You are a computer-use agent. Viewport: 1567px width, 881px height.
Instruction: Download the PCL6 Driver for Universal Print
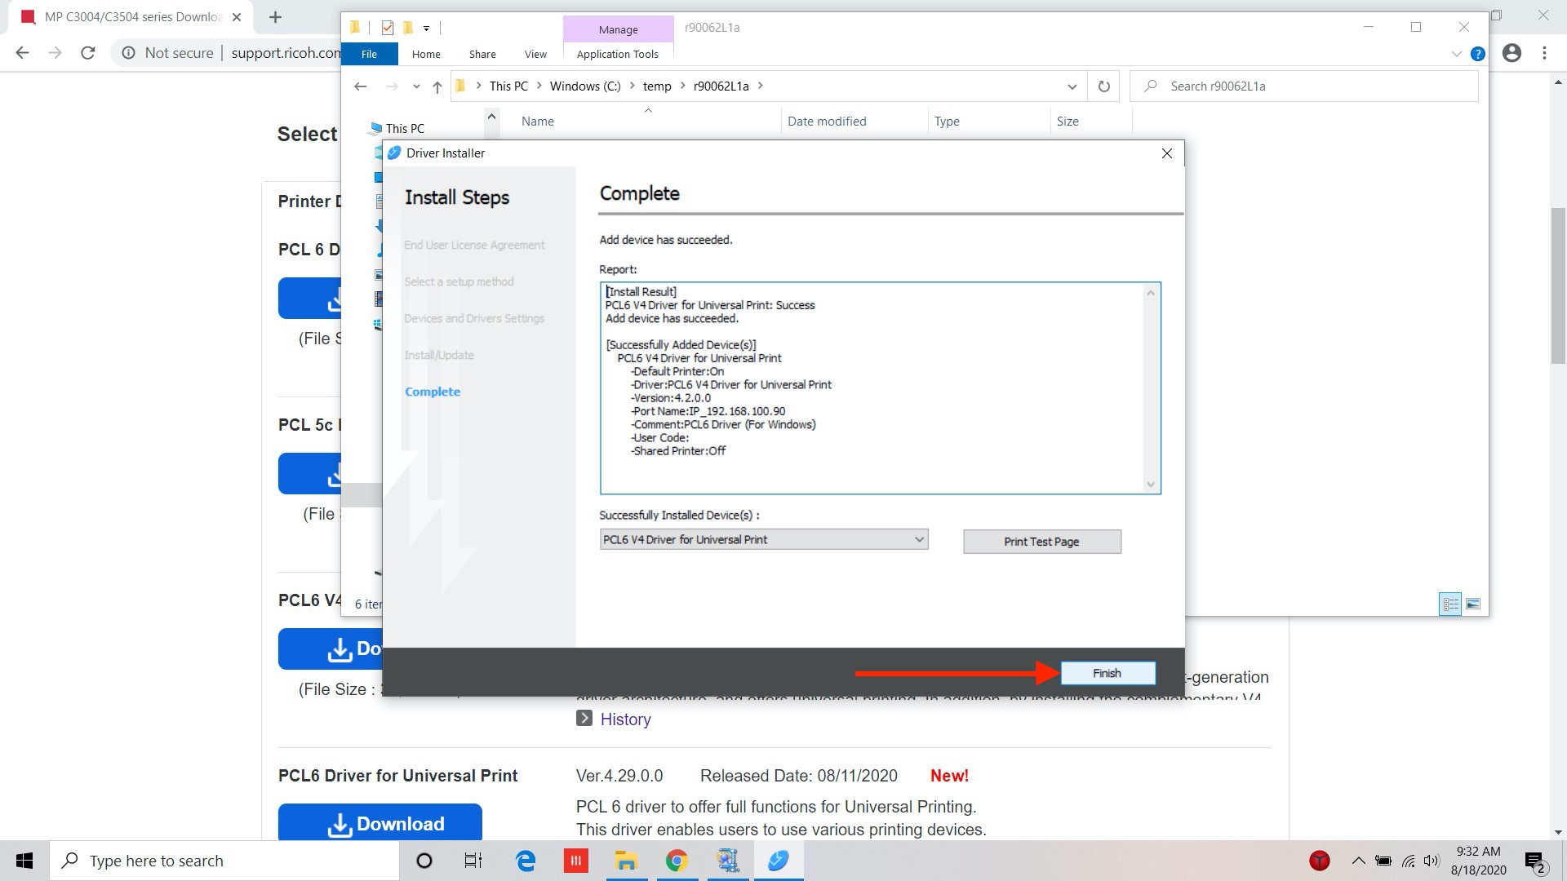[380, 822]
